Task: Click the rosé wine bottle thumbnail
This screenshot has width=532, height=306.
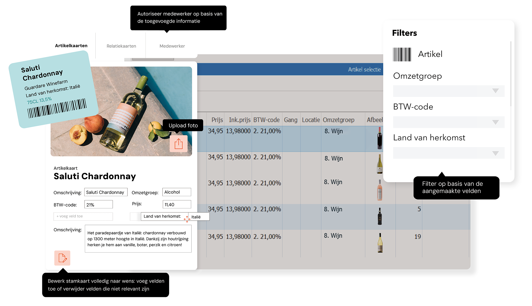Action: (x=380, y=190)
